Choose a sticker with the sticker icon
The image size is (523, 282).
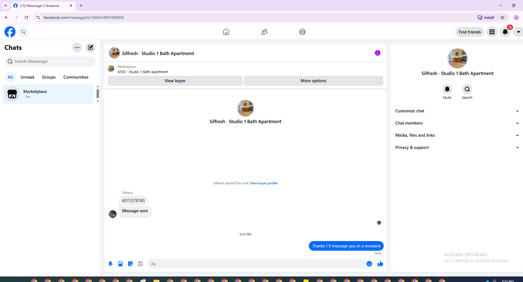pos(130,264)
